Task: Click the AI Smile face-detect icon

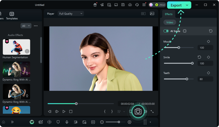Action: point(185,31)
